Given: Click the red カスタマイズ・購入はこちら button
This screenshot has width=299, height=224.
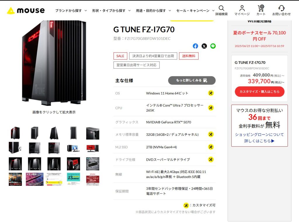Looking at the screenshot, I should point(260,92).
